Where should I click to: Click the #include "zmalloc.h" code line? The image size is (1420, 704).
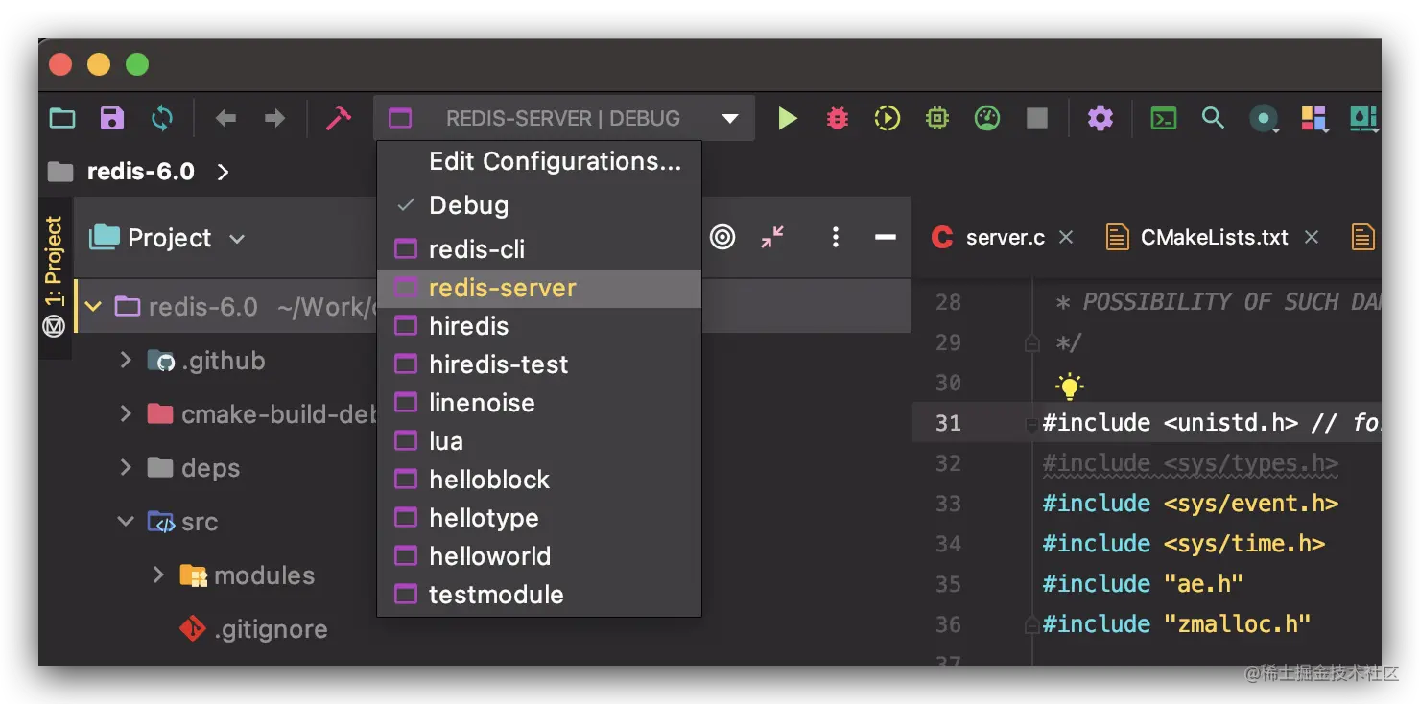pos(1177,624)
